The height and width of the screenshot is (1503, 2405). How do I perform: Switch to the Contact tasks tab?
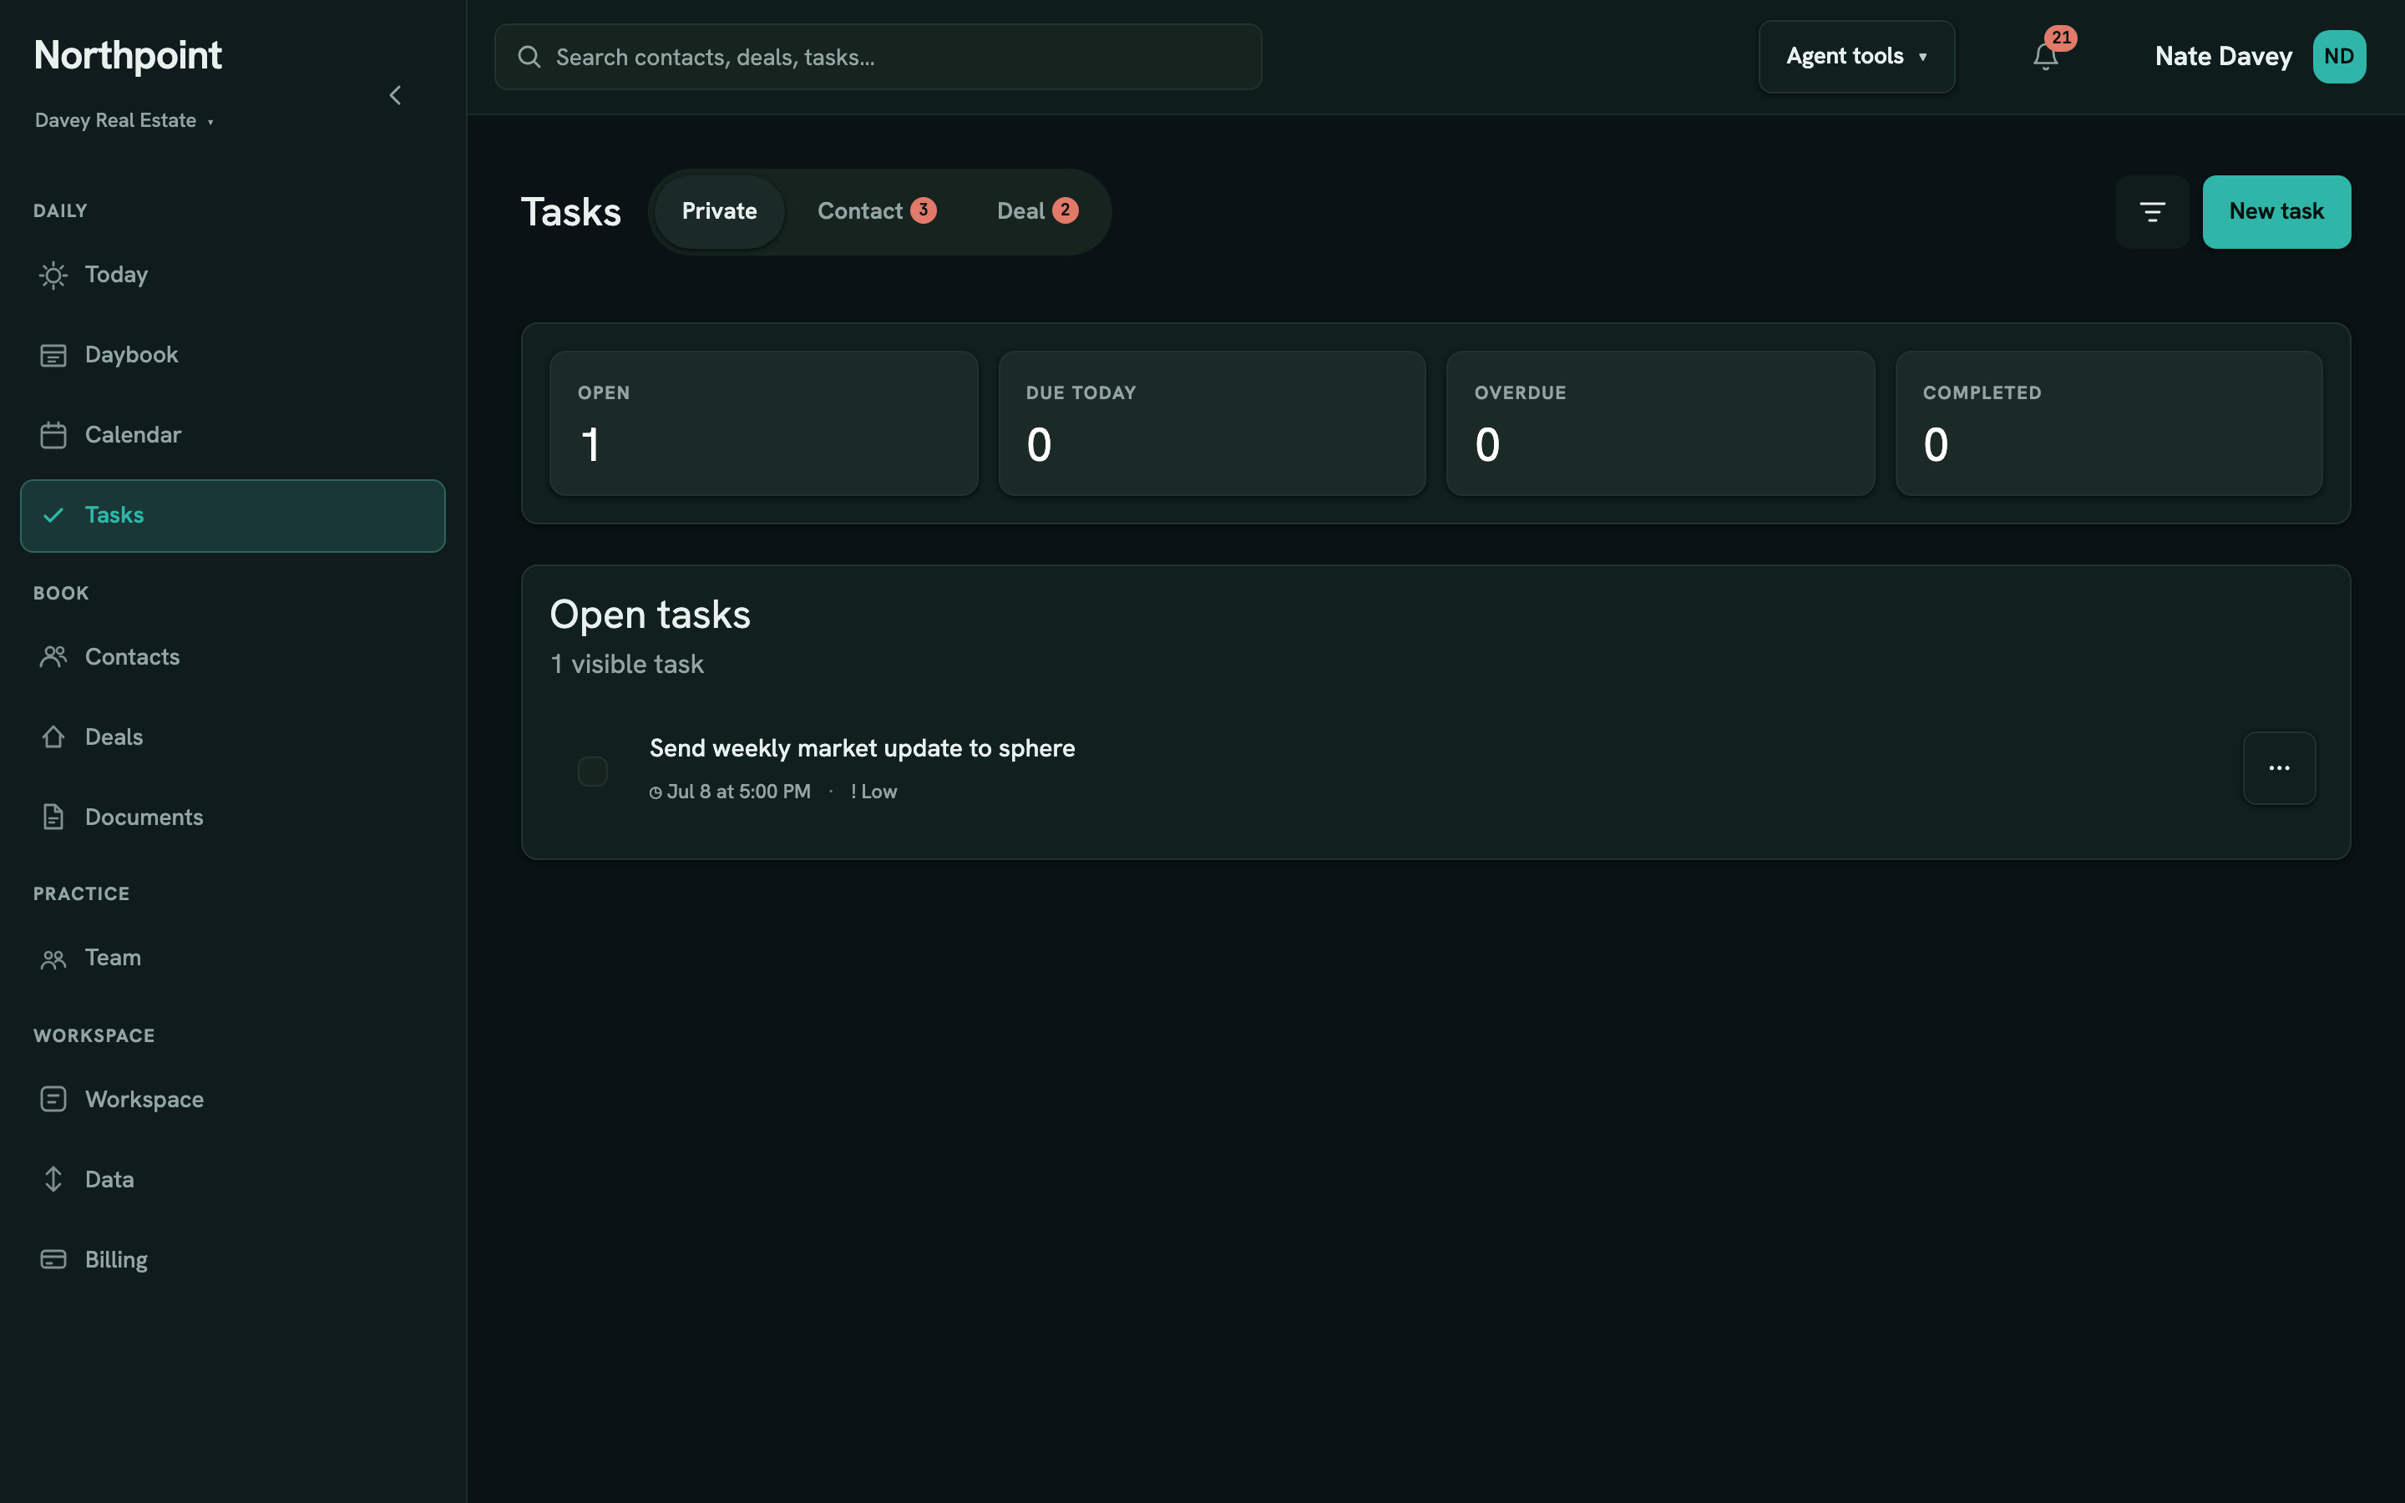point(875,210)
